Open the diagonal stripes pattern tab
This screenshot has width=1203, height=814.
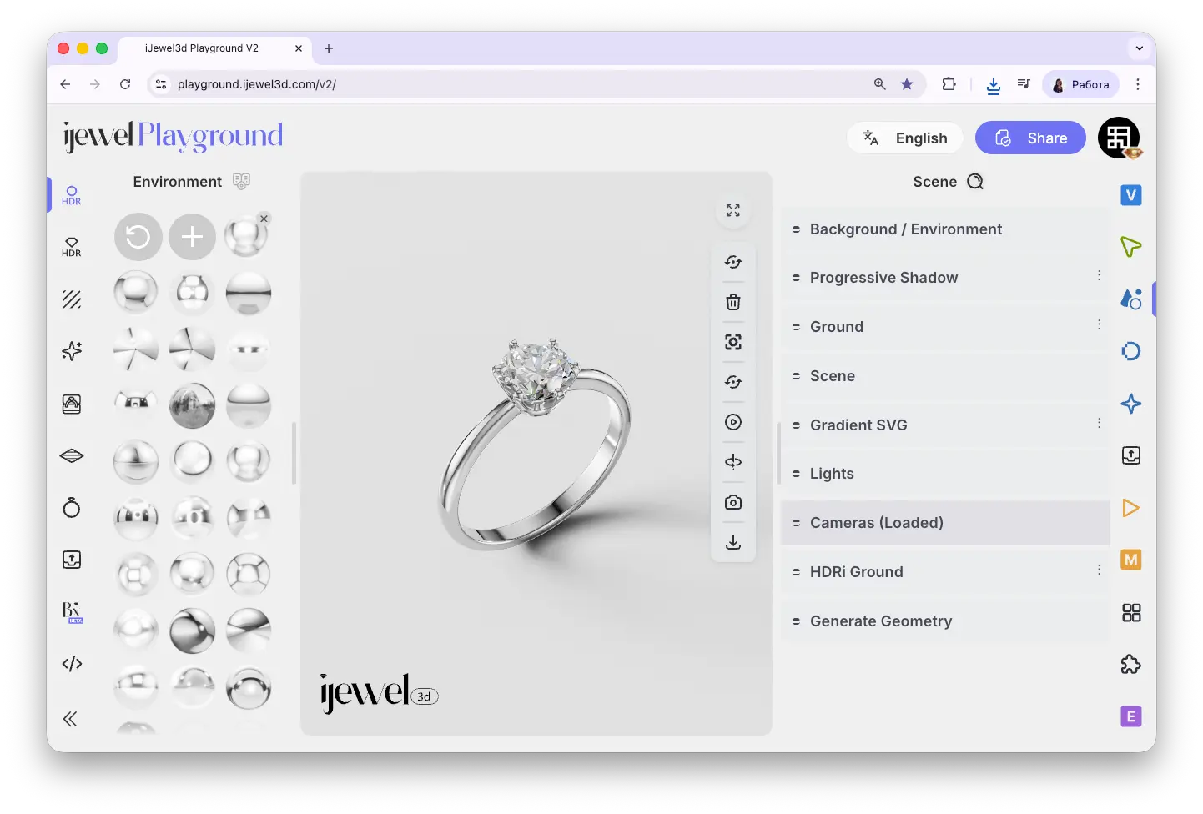pyautogui.click(x=72, y=299)
